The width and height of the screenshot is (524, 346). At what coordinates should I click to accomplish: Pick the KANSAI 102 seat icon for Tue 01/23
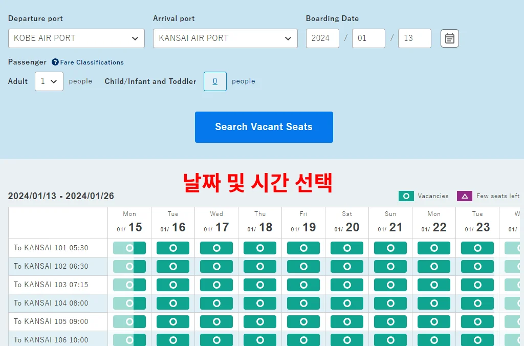click(x=477, y=266)
